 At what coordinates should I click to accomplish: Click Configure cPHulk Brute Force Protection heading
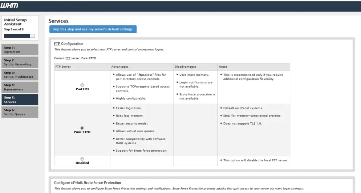[88, 182]
